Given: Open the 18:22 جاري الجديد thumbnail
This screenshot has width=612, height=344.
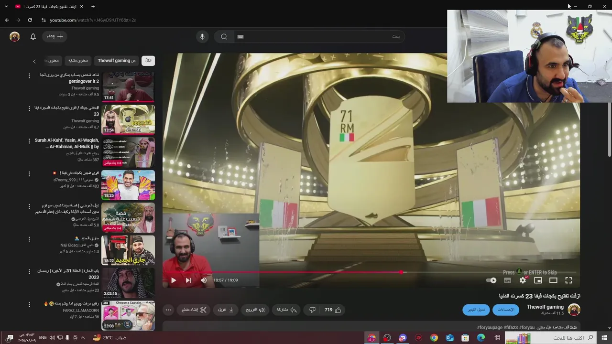Looking at the screenshot, I should point(128,250).
